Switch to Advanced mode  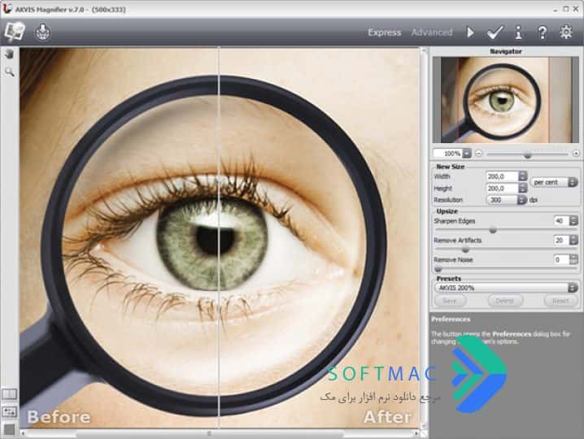click(x=432, y=33)
